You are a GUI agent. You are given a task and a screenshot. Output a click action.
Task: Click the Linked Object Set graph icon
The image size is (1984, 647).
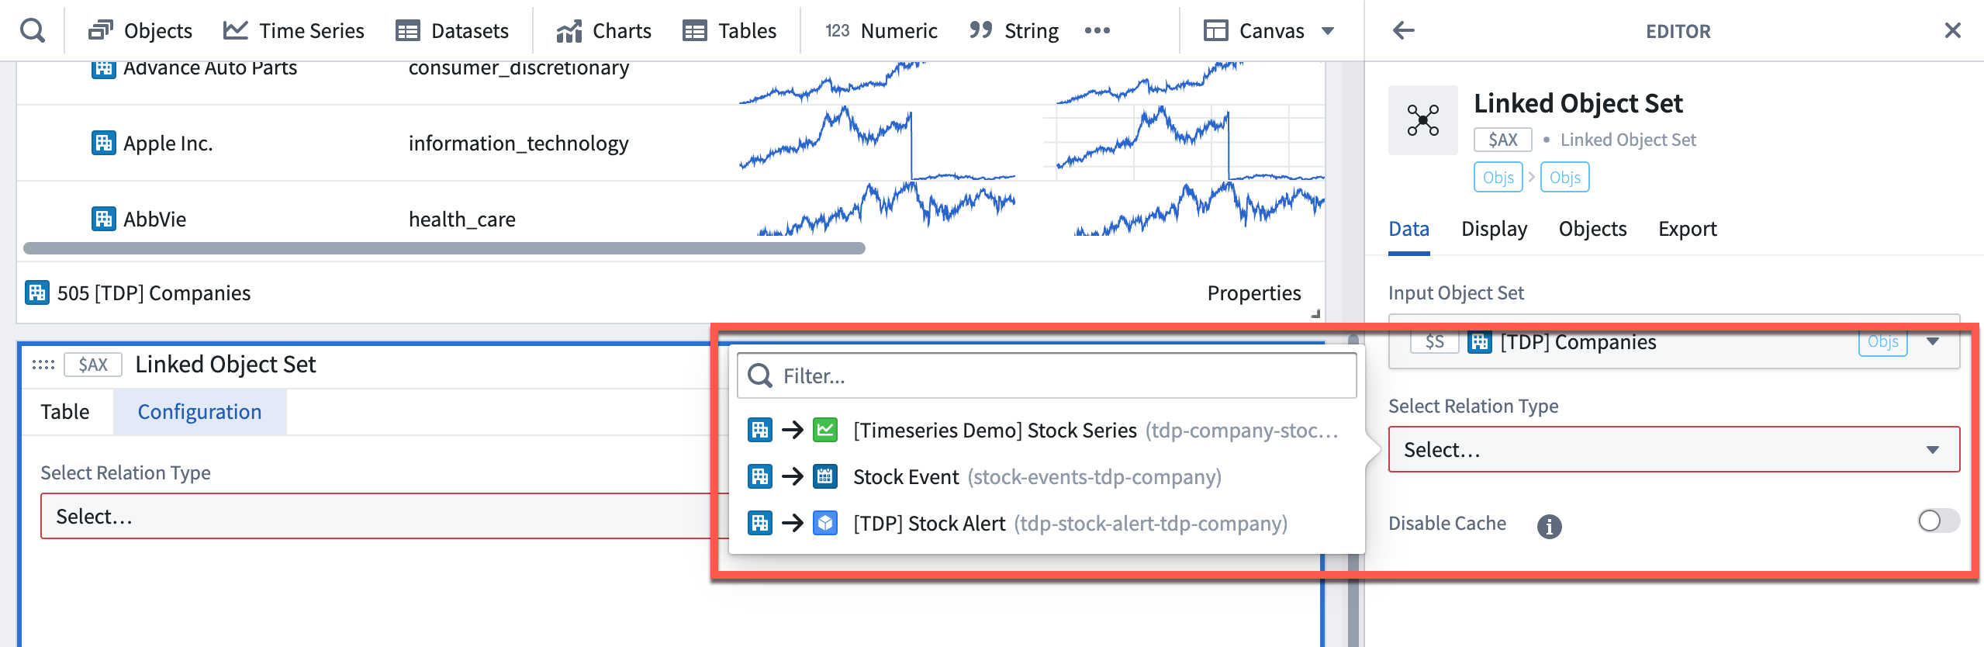point(1422,120)
